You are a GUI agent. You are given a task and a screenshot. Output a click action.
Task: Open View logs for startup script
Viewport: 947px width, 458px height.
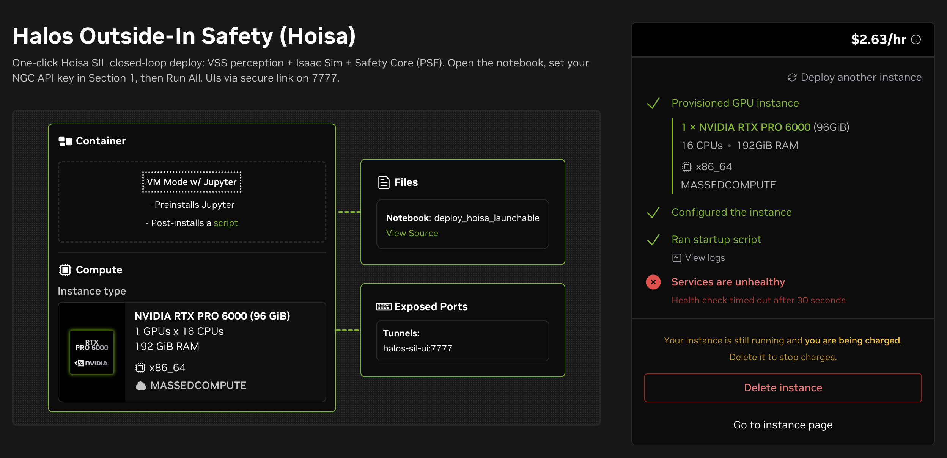[698, 258]
